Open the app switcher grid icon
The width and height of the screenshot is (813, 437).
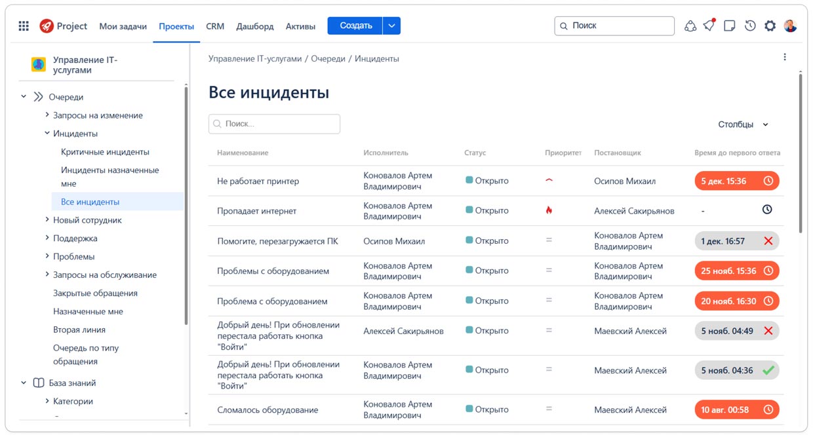[24, 26]
